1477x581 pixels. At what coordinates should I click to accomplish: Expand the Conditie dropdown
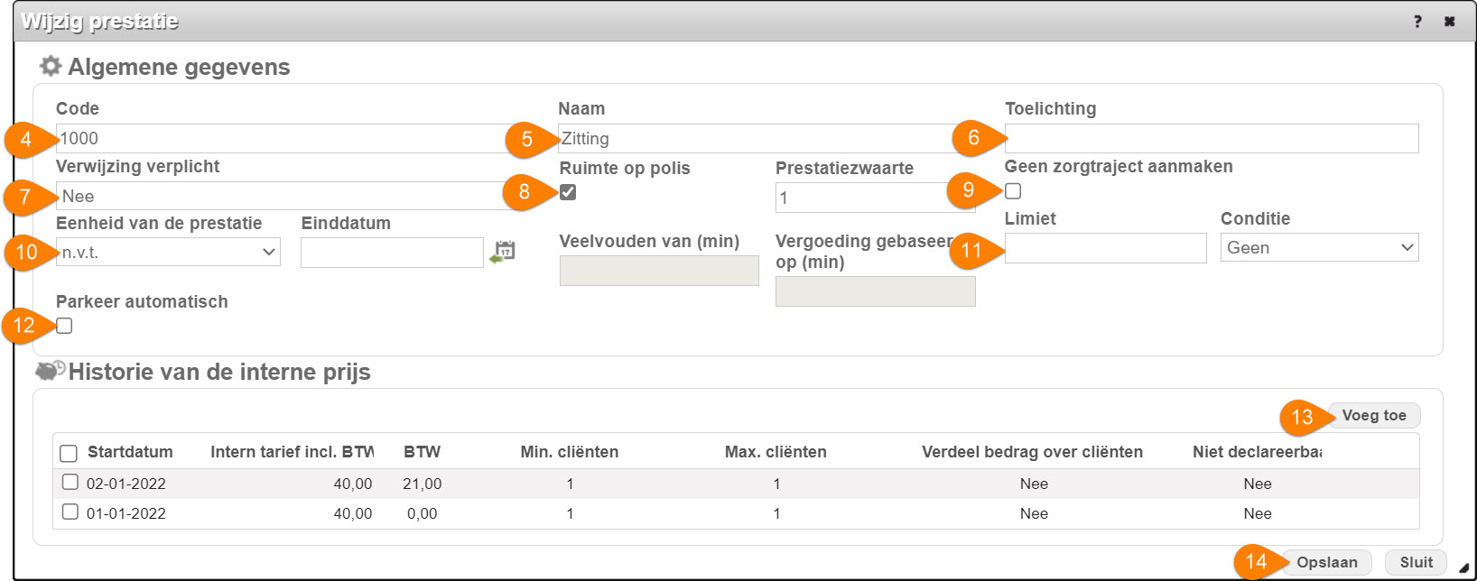point(1319,247)
